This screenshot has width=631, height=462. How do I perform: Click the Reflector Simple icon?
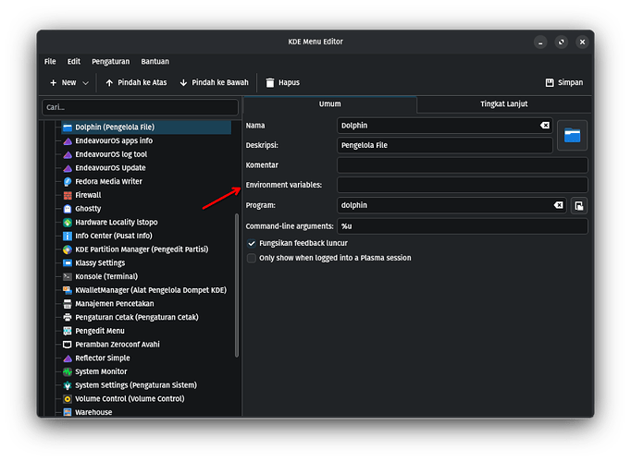click(x=68, y=359)
